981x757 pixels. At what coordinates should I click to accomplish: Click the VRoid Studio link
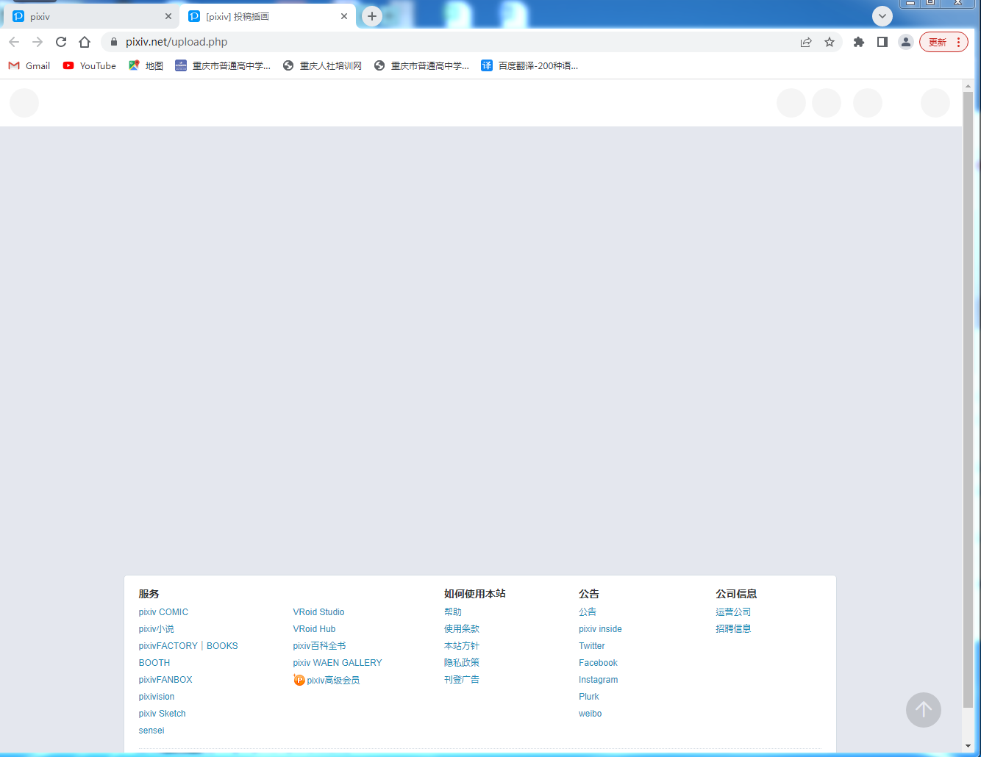318,612
